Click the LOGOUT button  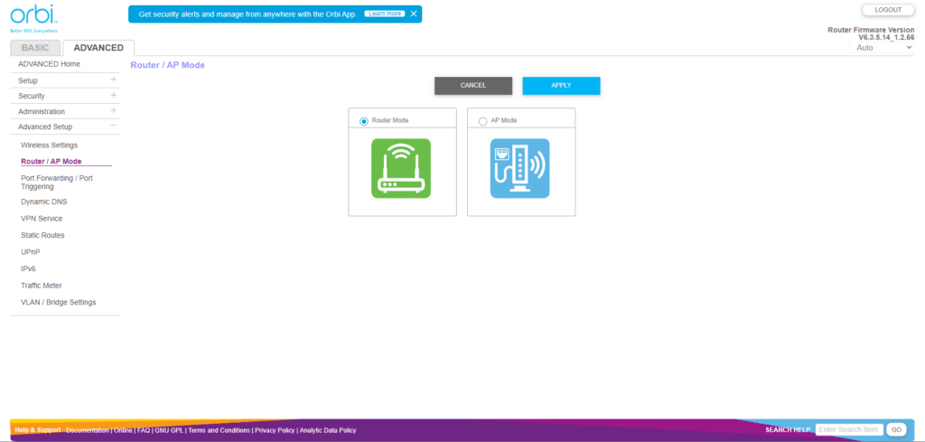pyautogui.click(x=888, y=10)
